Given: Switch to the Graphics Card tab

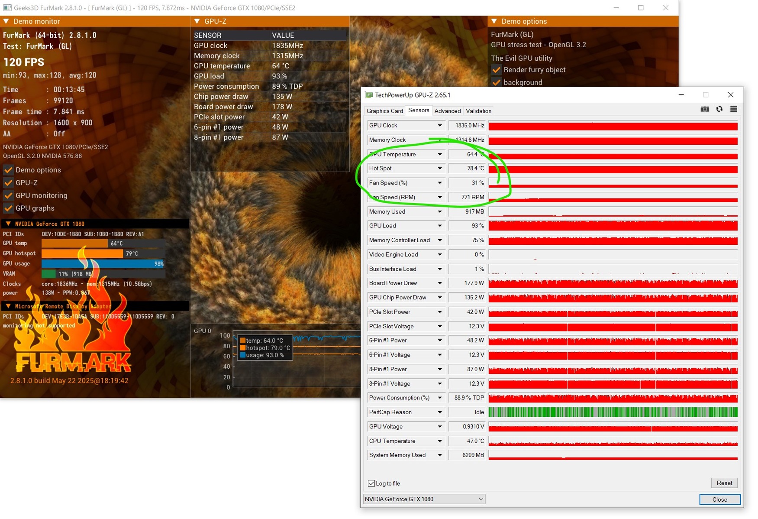Looking at the screenshot, I should pyautogui.click(x=385, y=111).
